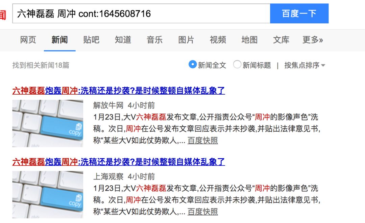The height and width of the screenshot is (223, 365).
Task: Click the keyboard thumbnail of 解放牛网 result
Action: coord(48,123)
